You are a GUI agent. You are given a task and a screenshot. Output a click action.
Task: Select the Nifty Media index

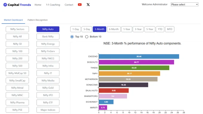(x=48, y=81)
